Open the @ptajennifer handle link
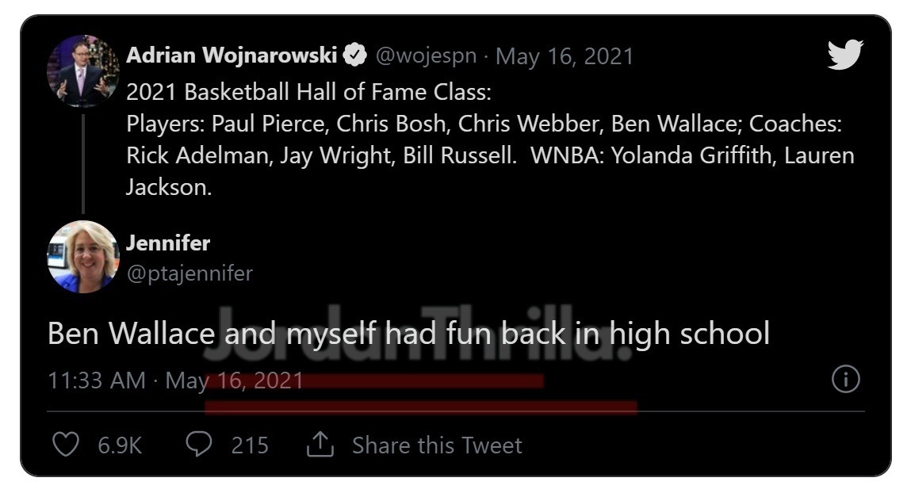This screenshot has height=493, width=911. tap(189, 273)
